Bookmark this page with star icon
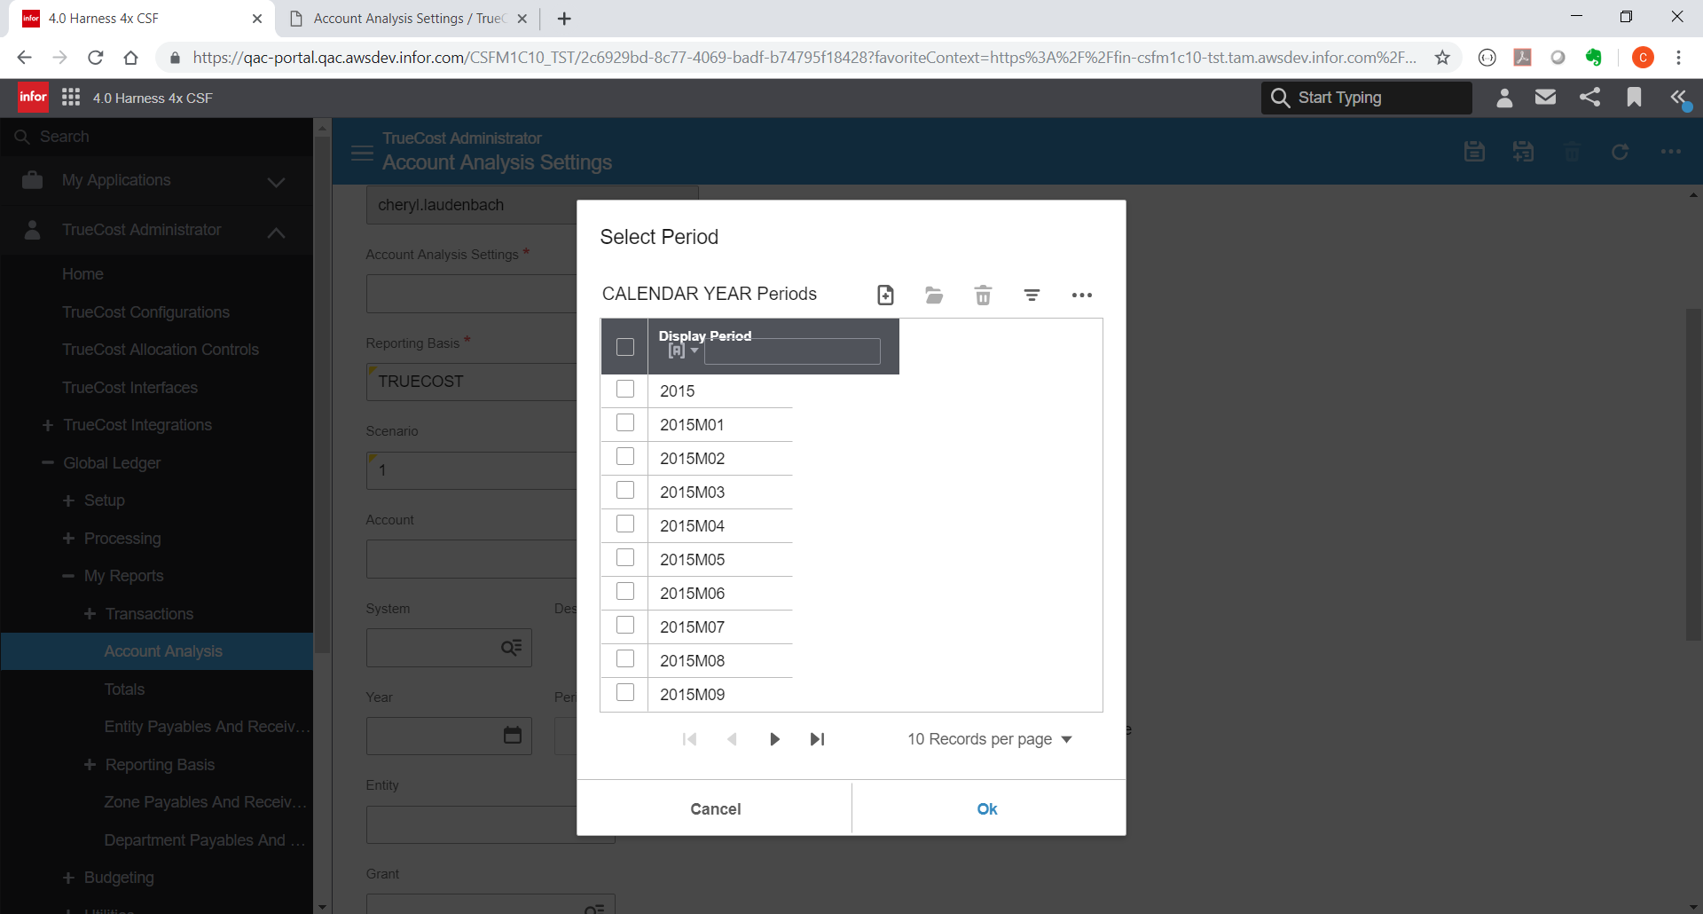Image resolution: width=1703 pixels, height=914 pixels. (x=1442, y=58)
